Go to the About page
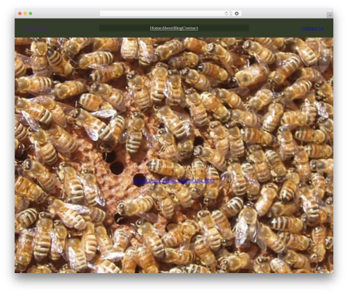The width and height of the screenshot is (348, 294). 168,28
